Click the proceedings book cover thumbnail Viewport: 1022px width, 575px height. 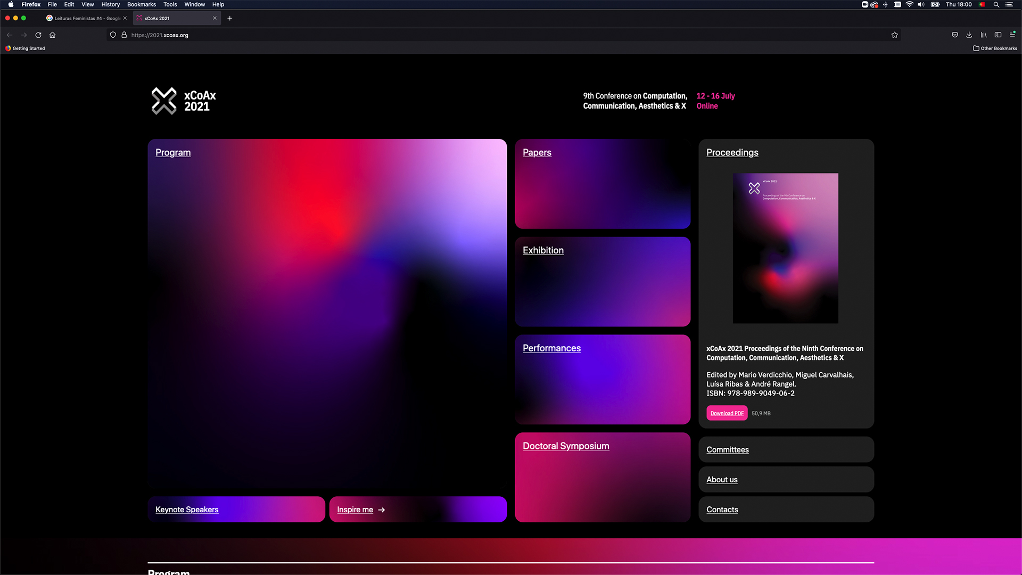coord(785,248)
